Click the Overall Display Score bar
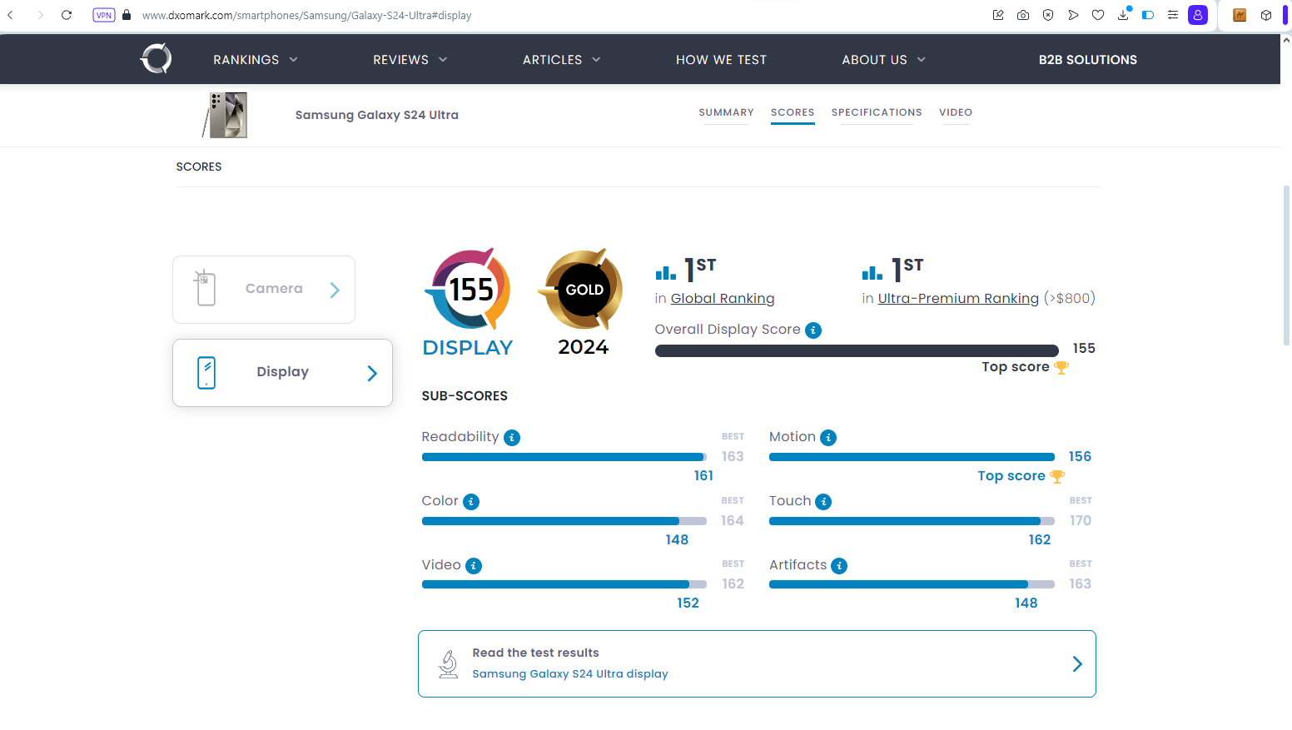 pyautogui.click(x=857, y=351)
